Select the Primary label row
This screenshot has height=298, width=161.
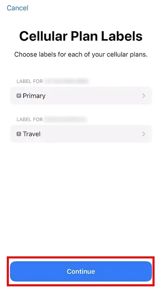(x=81, y=96)
